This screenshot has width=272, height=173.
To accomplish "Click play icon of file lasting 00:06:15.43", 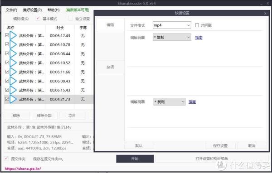I will 13,90.
